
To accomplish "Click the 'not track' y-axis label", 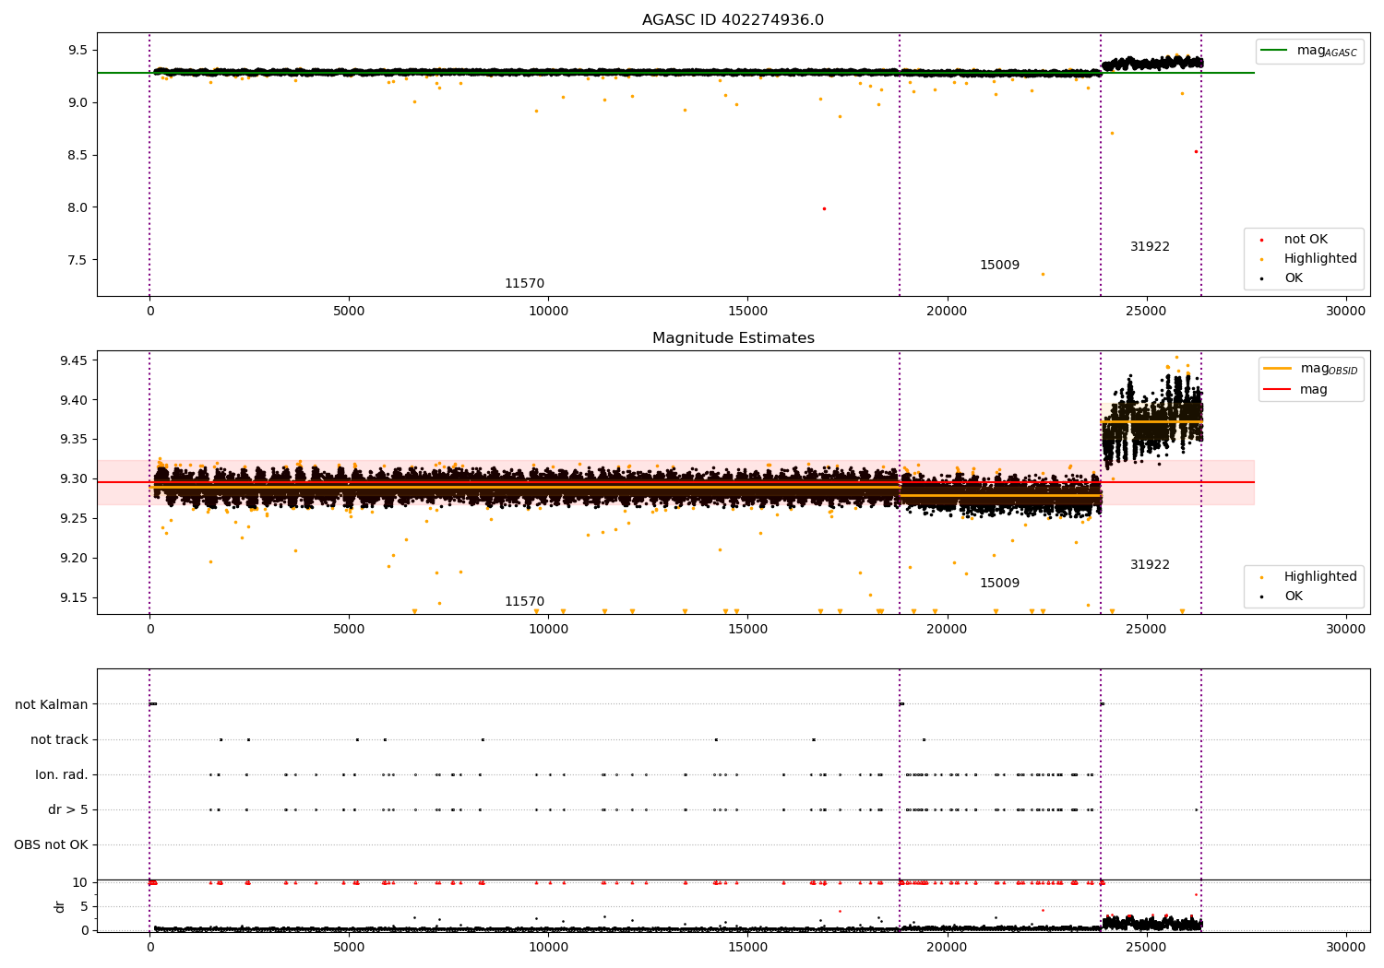I will tap(59, 739).
